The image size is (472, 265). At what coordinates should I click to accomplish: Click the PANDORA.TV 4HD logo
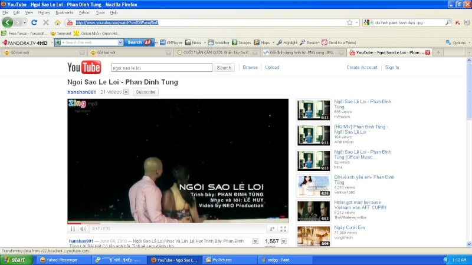(x=25, y=42)
